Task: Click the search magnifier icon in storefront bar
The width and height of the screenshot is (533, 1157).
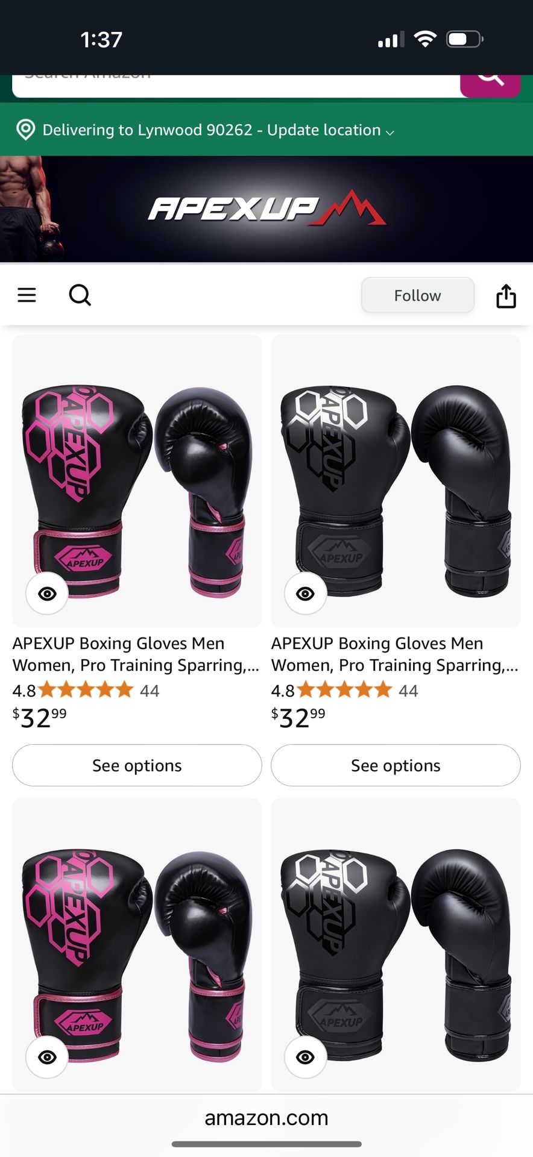Action: [80, 295]
